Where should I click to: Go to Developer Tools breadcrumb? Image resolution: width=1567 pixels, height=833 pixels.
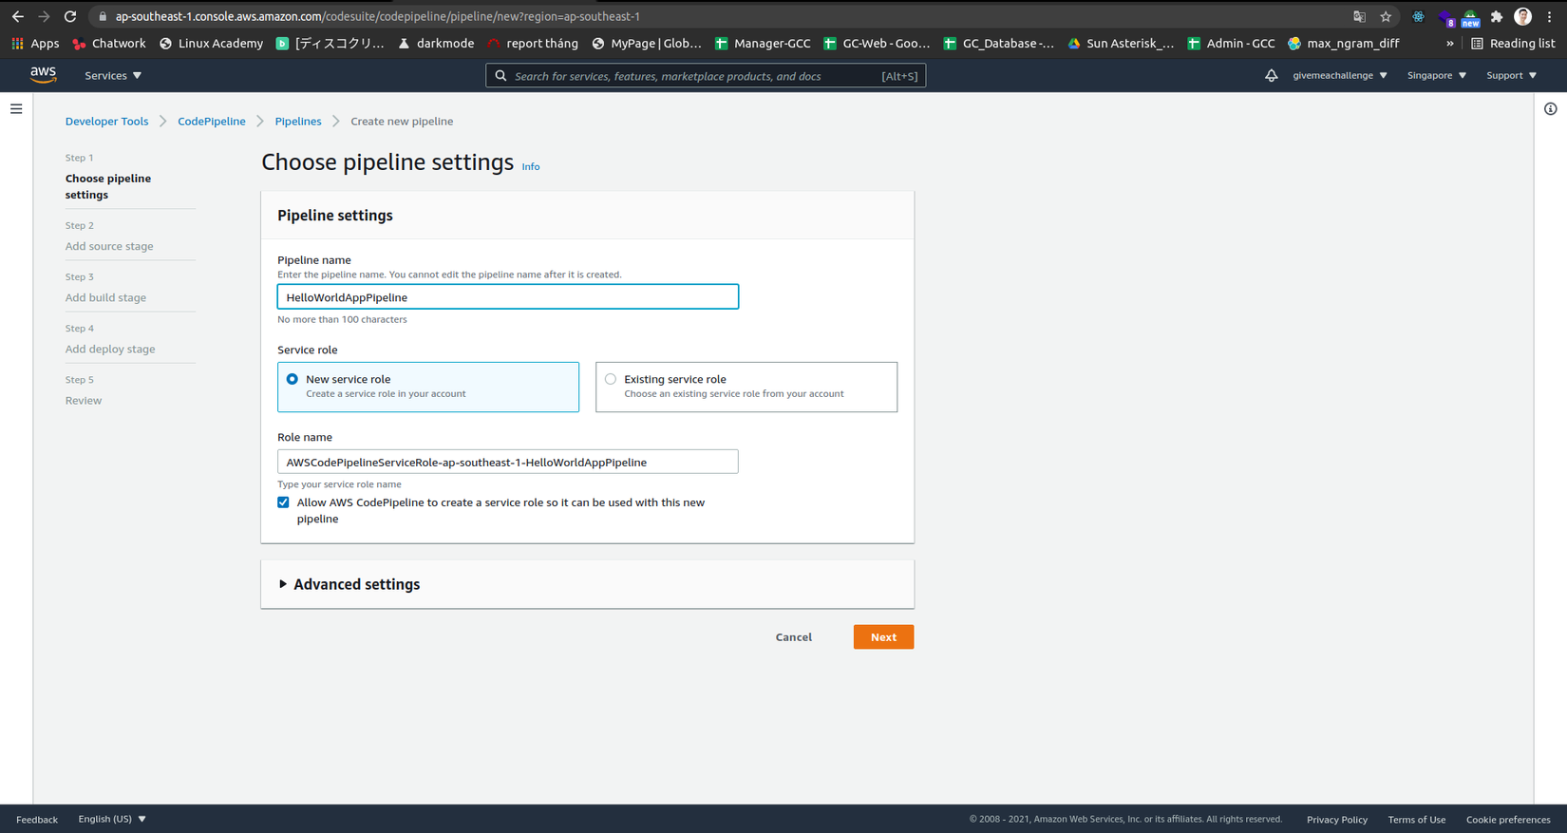tap(106, 122)
